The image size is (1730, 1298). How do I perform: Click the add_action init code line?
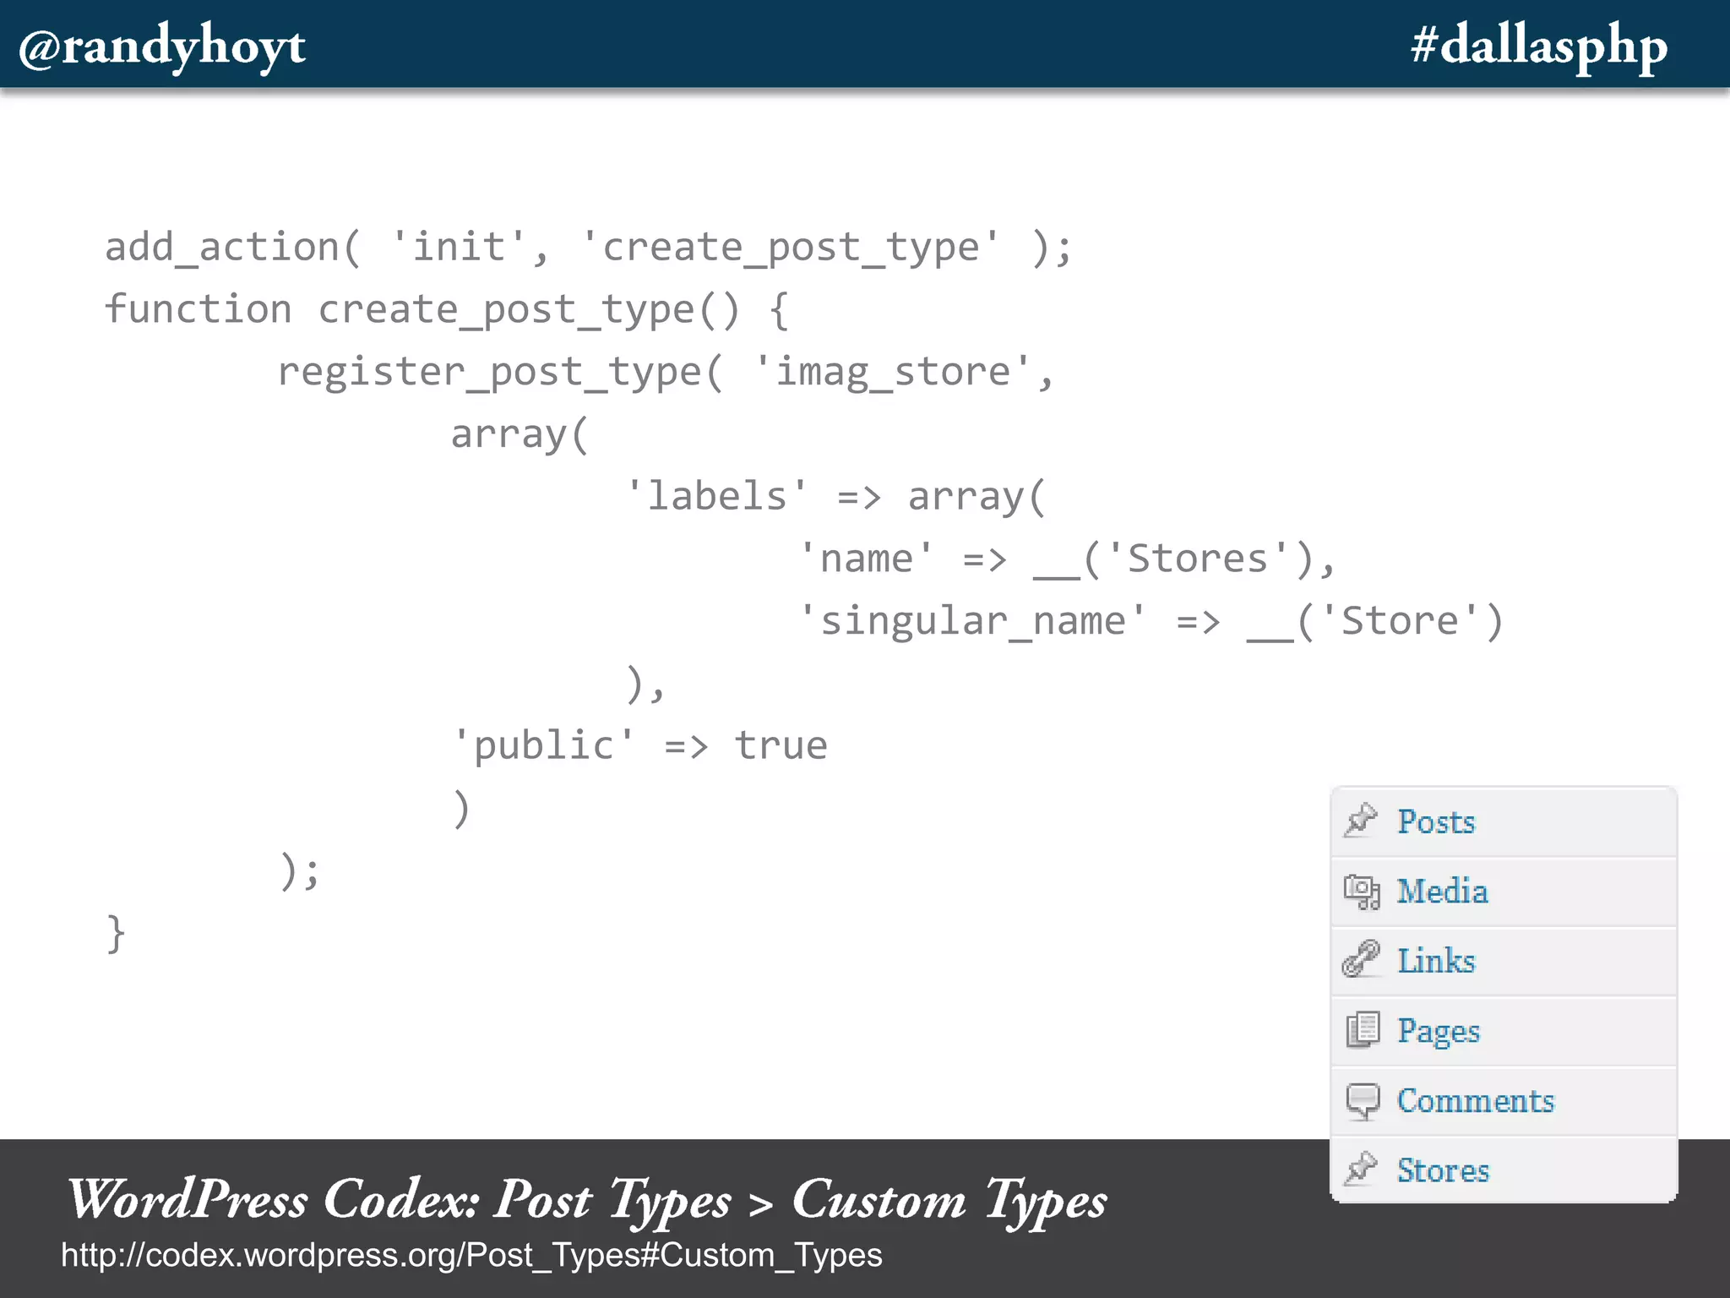pyautogui.click(x=588, y=248)
